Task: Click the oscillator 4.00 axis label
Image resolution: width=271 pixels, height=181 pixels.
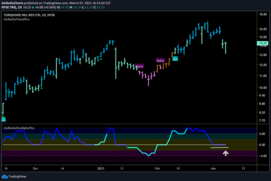Action: 262,134
